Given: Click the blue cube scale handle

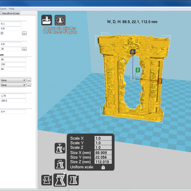Looking at the screenshot, I should 133,52.
